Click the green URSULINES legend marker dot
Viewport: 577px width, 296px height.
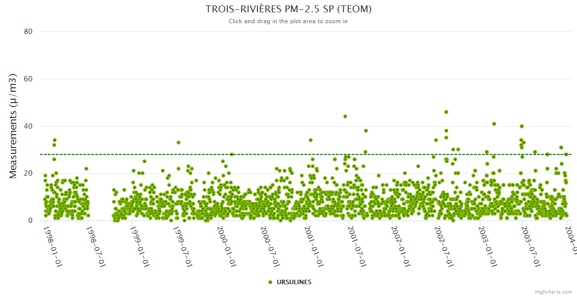point(270,282)
